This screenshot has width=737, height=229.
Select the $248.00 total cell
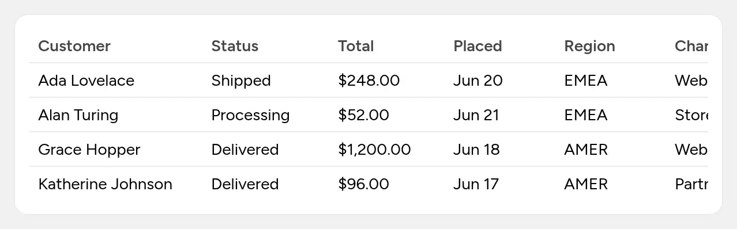coord(369,81)
